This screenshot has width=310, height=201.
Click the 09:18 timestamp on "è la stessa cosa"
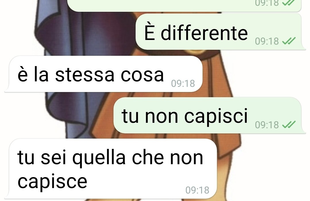pyautogui.click(x=183, y=83)
